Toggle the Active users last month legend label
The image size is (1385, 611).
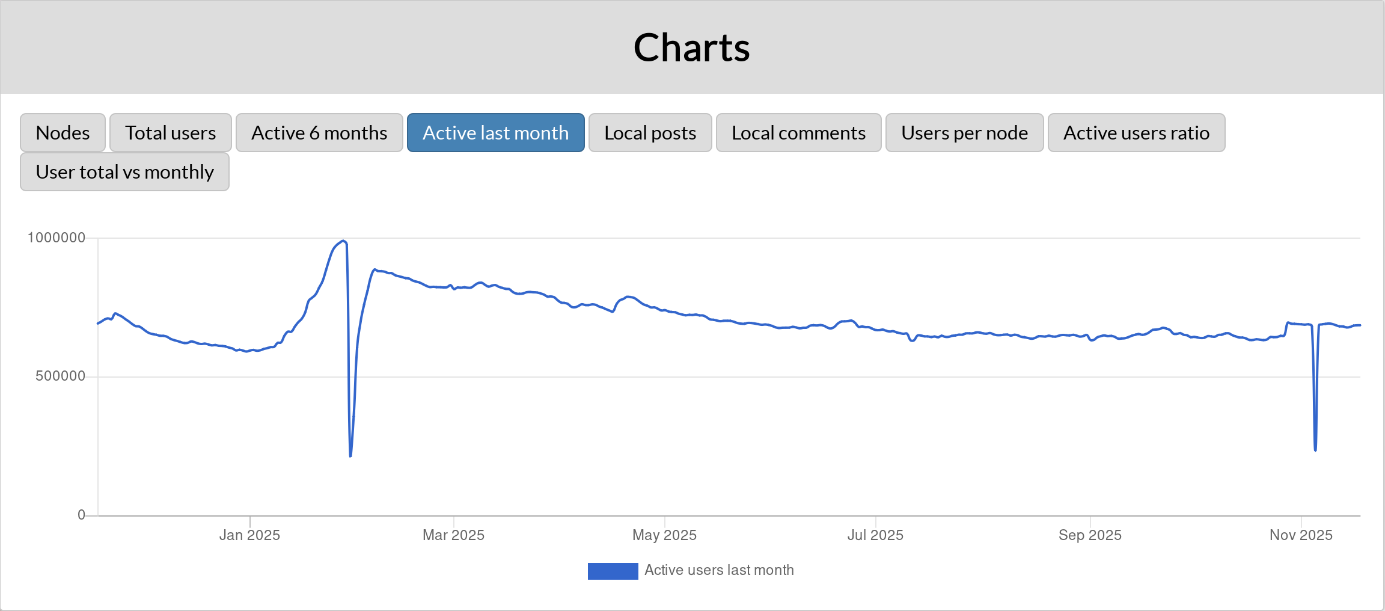pos(719,570)
